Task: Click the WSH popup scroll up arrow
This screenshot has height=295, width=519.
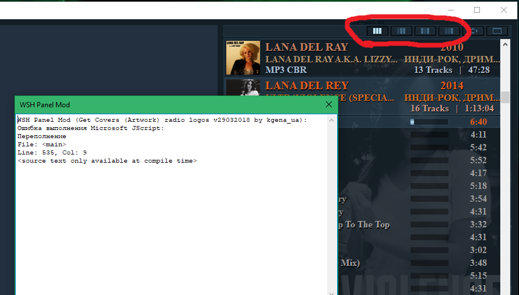Action: (331, 120)
